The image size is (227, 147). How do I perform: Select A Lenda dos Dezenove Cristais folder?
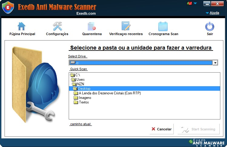pos(107,93)
